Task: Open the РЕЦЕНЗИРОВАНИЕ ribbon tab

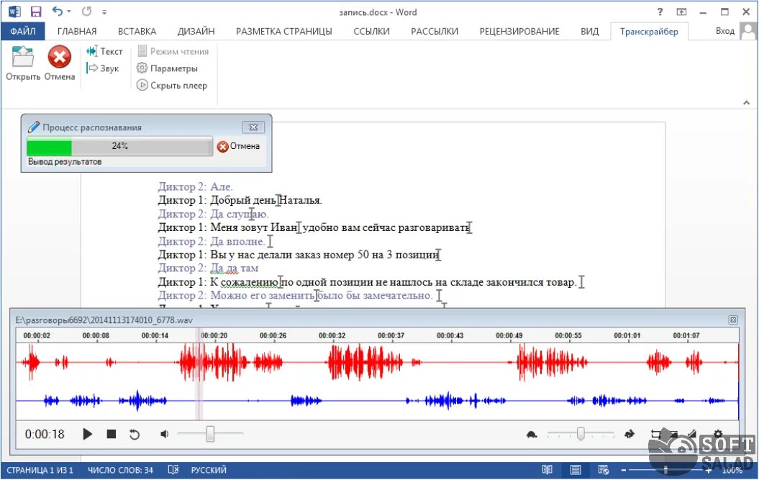Action: [519, 32]
